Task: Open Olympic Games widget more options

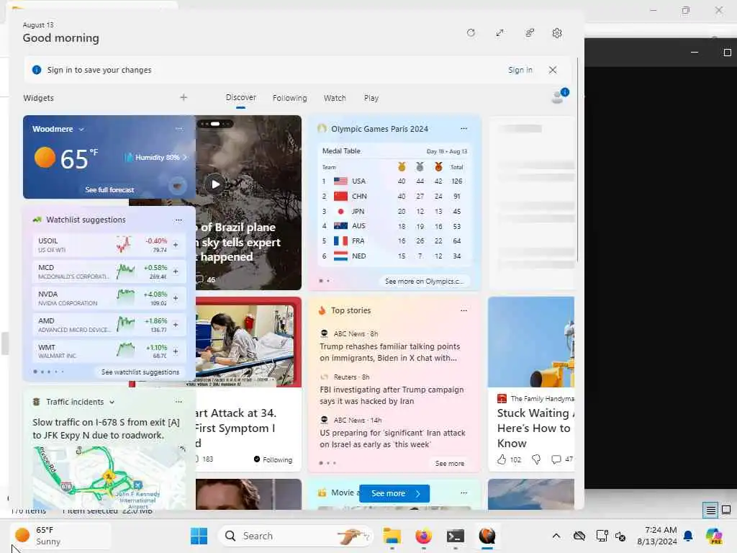Action: coord(464,129)
